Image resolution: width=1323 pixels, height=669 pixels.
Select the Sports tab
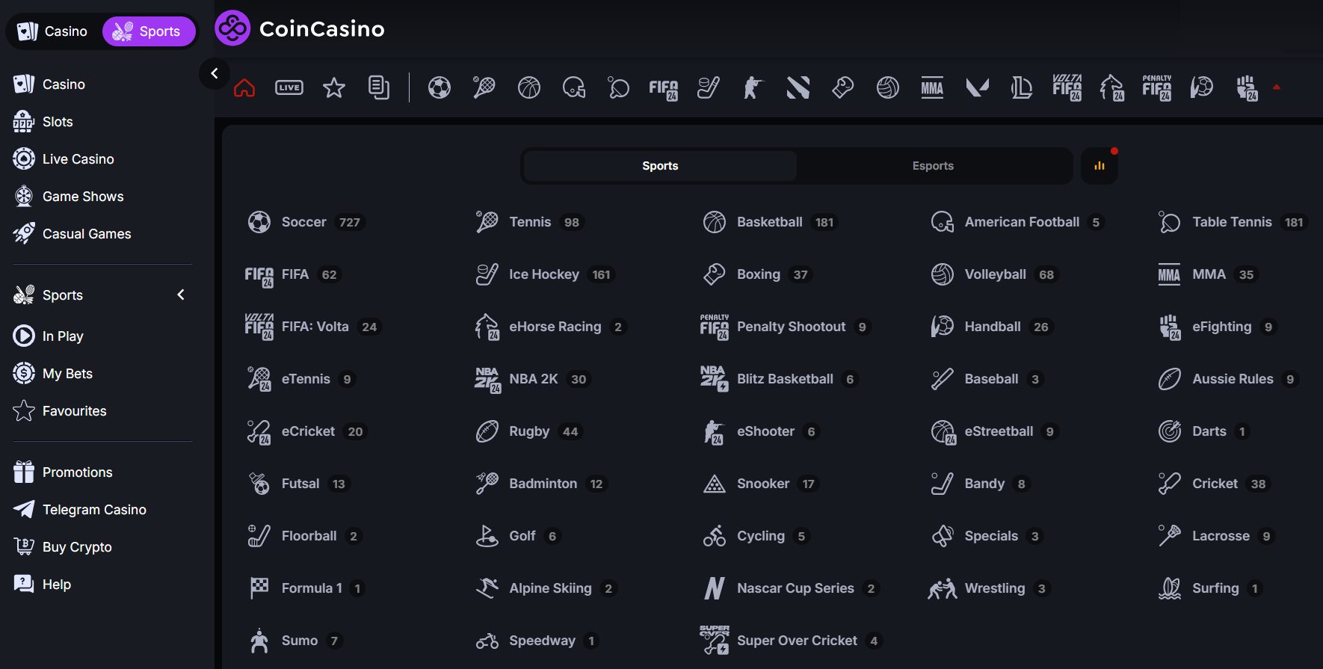(660, 166)
